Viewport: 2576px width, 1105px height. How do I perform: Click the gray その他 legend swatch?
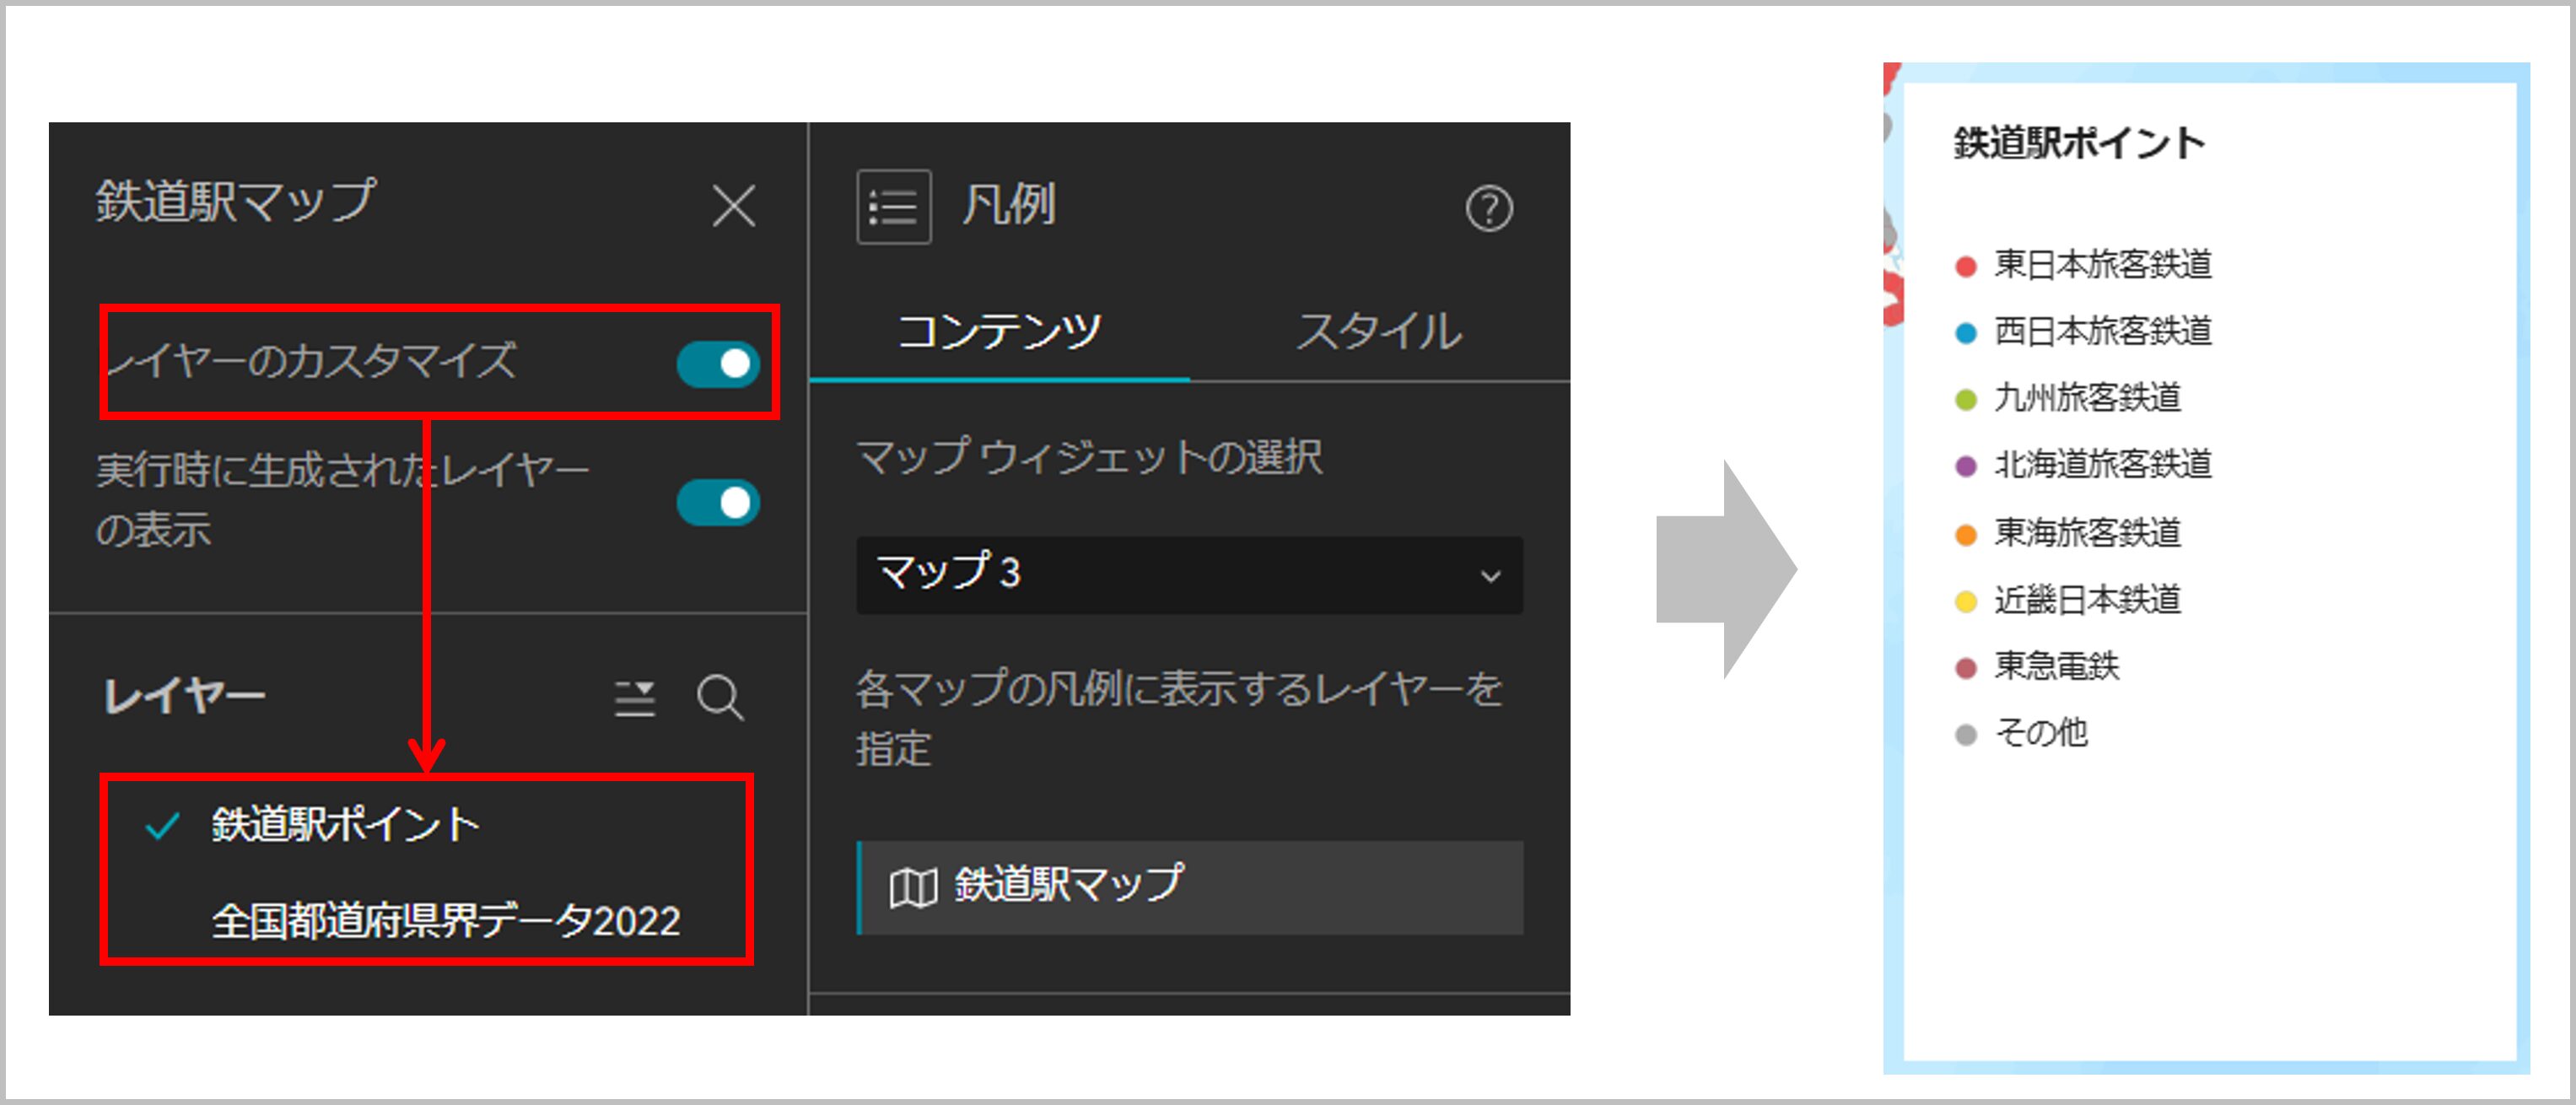pyautogui.click(x=1965, y=735)
